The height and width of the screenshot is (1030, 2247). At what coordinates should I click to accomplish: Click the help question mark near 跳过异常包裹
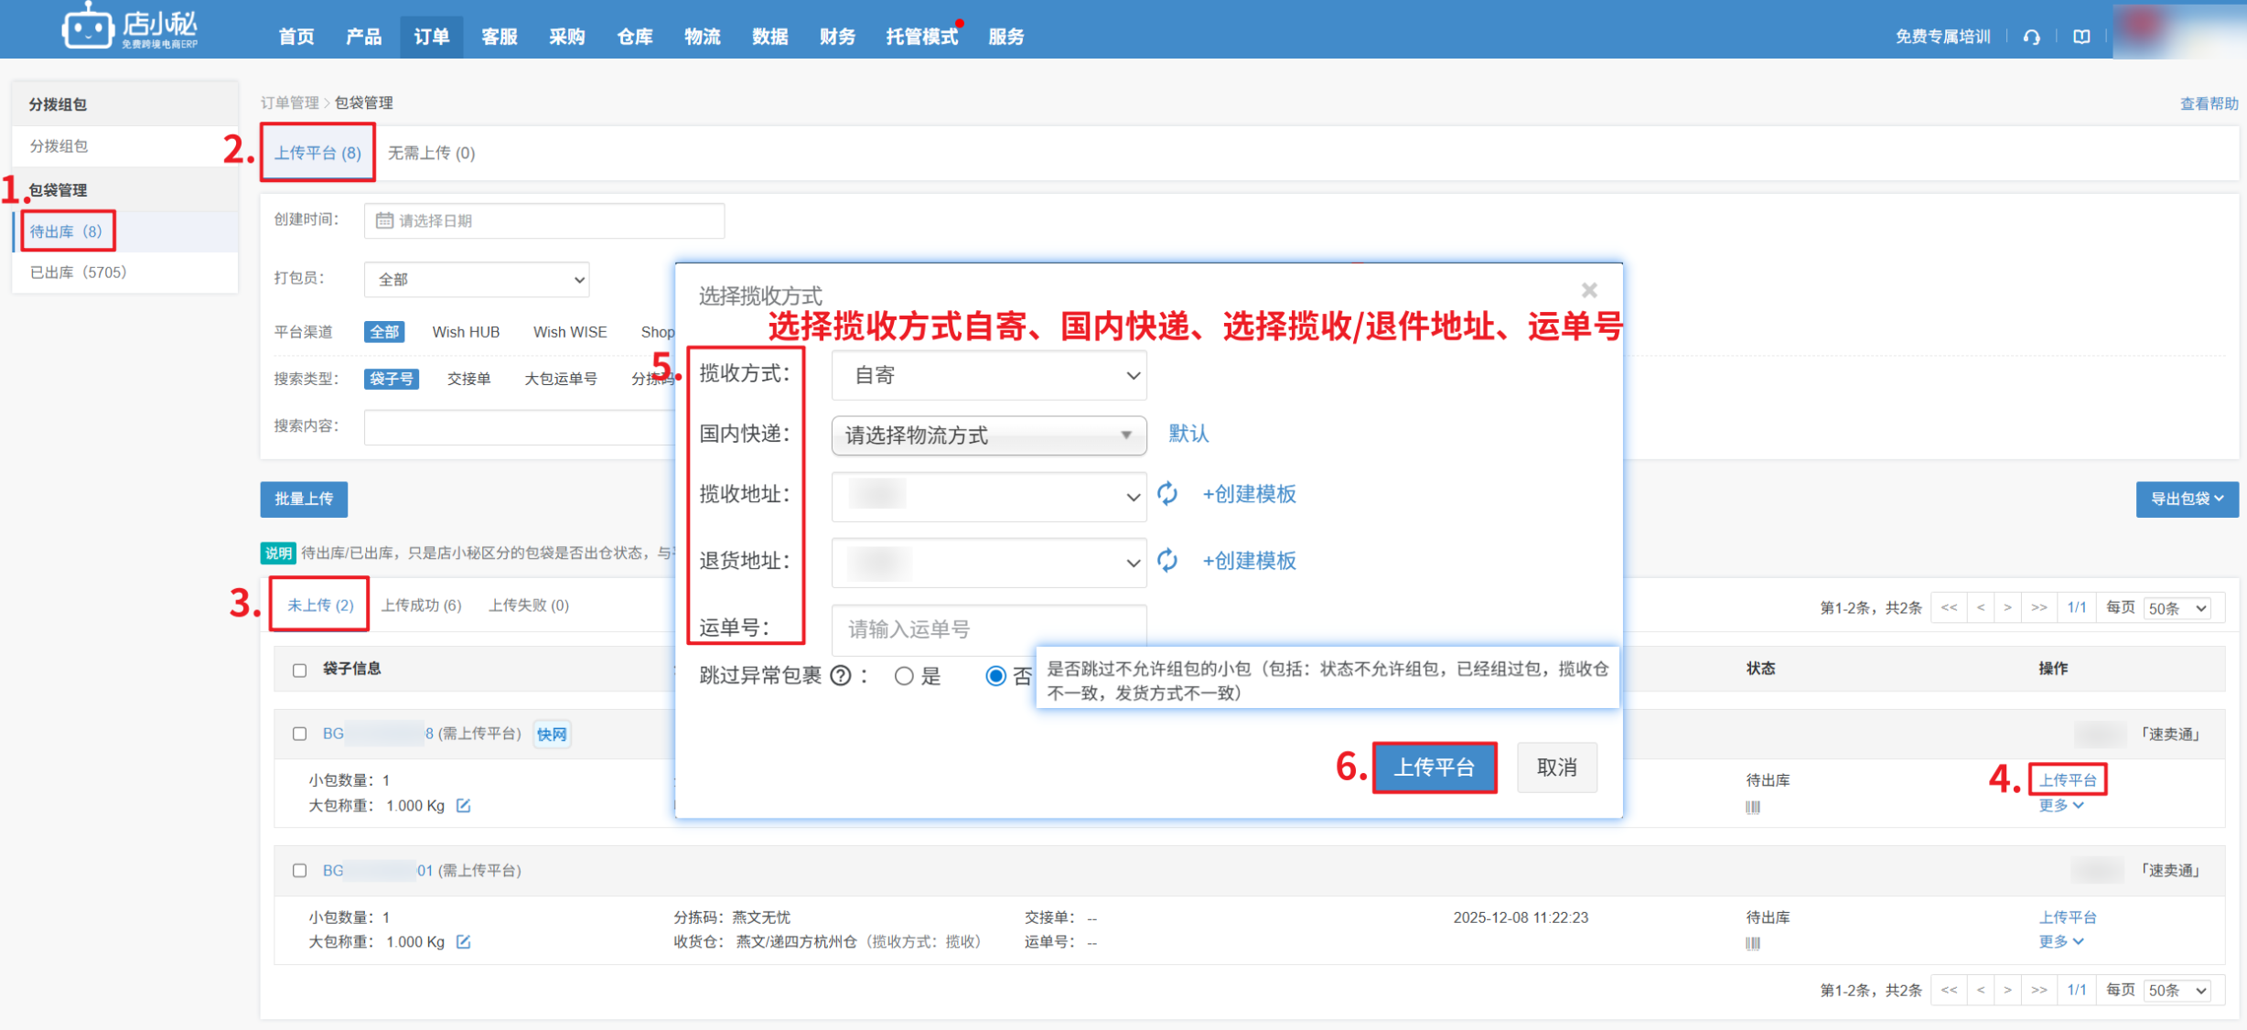[840, 676]
